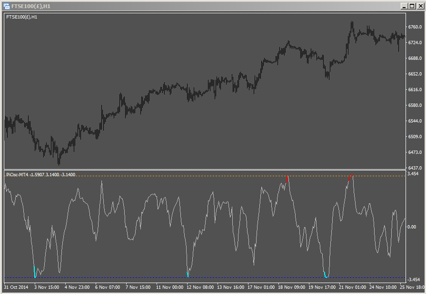The width and height of the screenshot is (426, 294).
Task: Click the cyan signal marker near 12 Nov
Action: 188,274
